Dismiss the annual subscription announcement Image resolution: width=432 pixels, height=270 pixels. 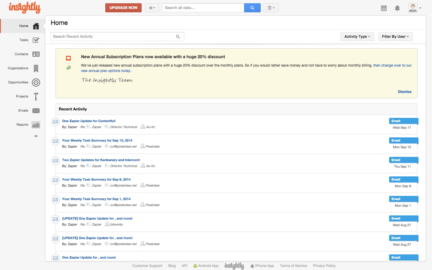(405, 92)
